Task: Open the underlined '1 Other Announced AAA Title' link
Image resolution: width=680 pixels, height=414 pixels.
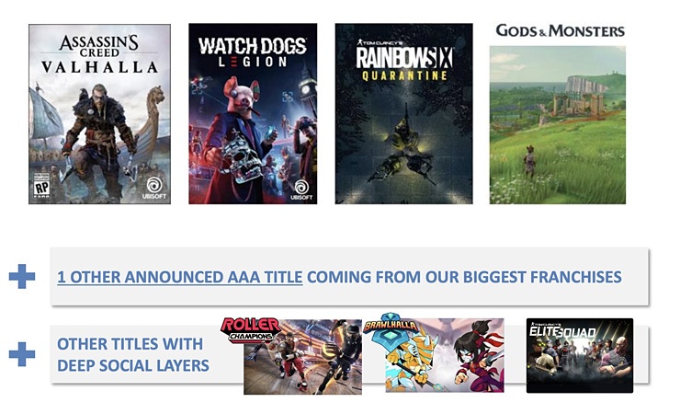Action: click(x=179, y=277)
